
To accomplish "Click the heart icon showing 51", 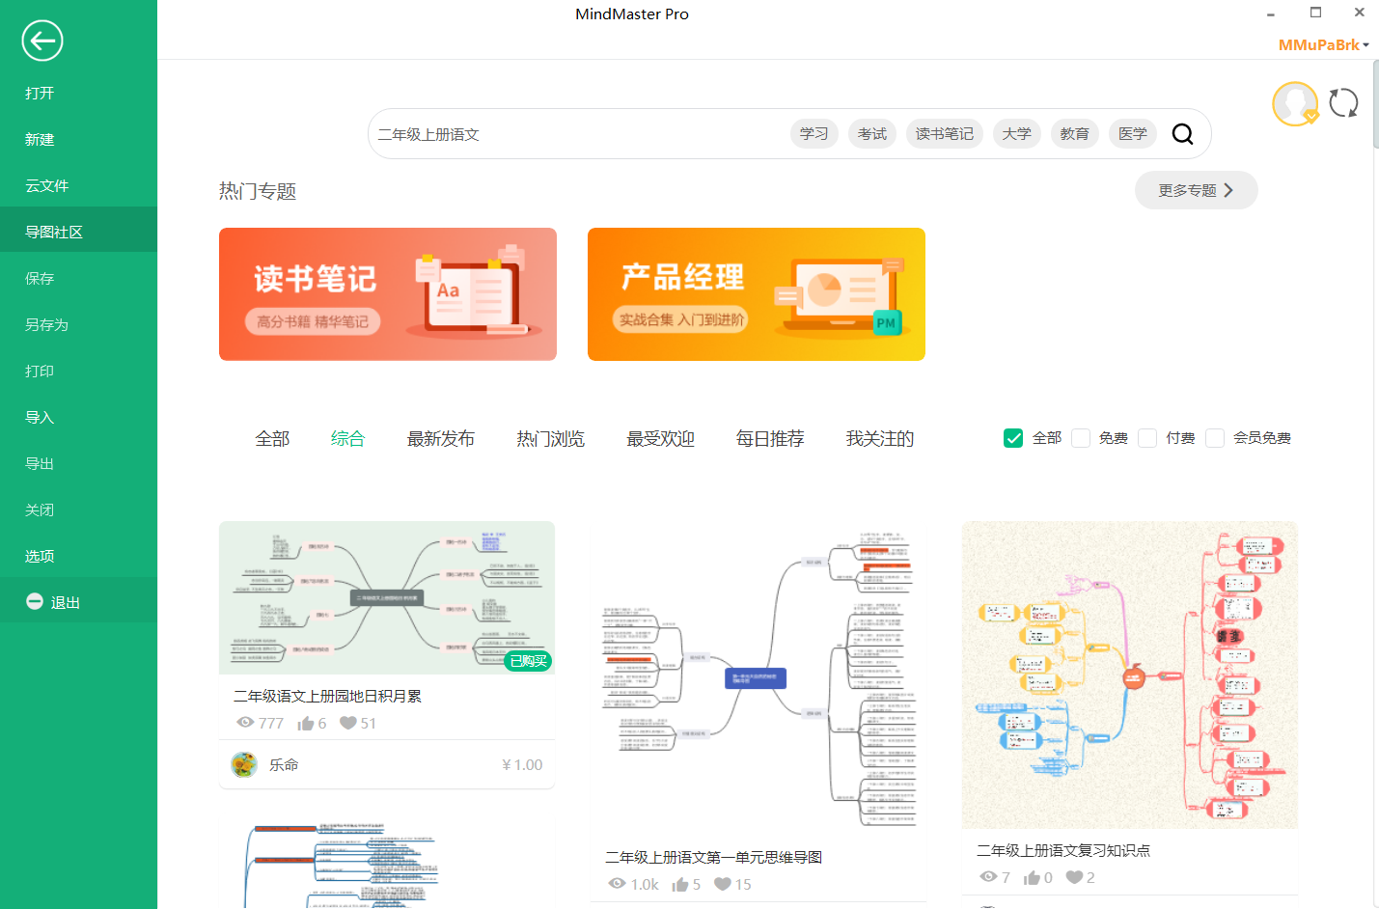I will 348,723.
